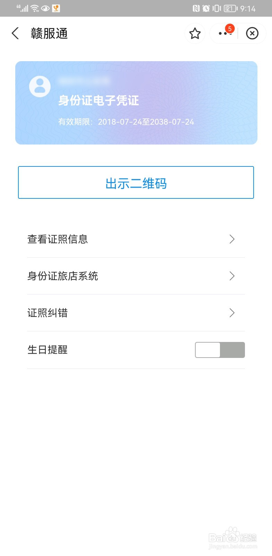Open the 身份证电子凭证 card
Image resolution: width=272 pixels, height=556 pixels.
[x=136, y=103]
